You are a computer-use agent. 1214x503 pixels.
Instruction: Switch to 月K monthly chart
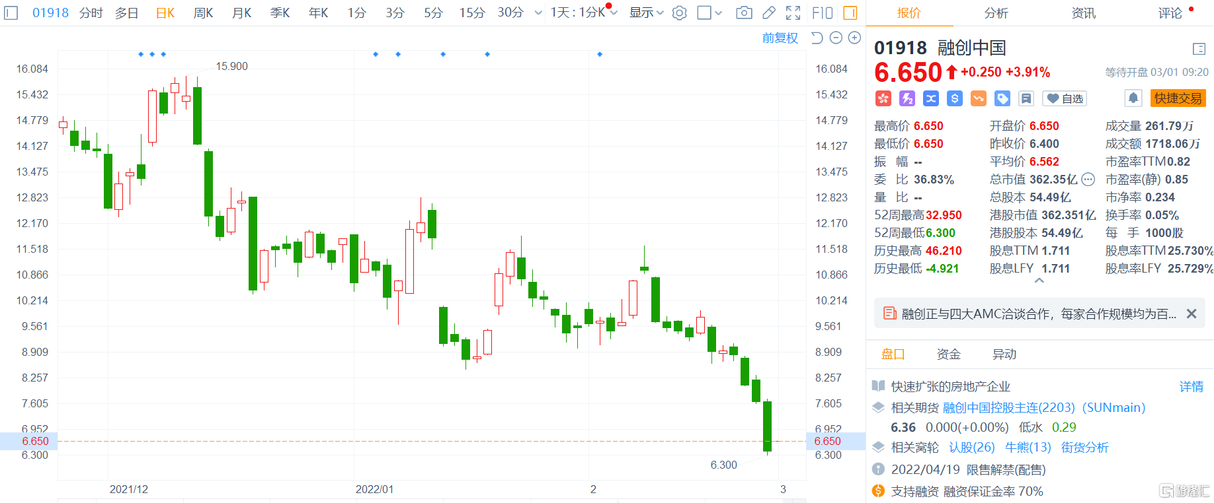coord(242,13)
